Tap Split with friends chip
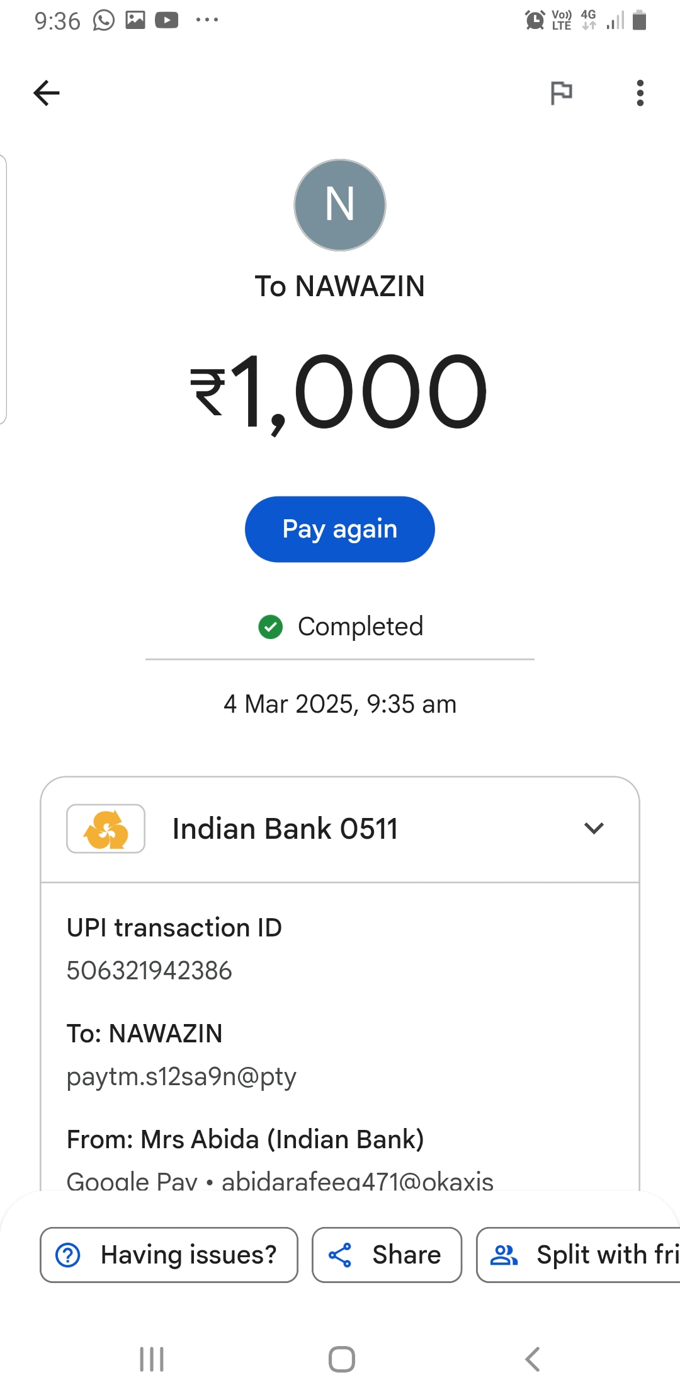The height and width of the screenshot is (1399, 680). (579, 1255)
